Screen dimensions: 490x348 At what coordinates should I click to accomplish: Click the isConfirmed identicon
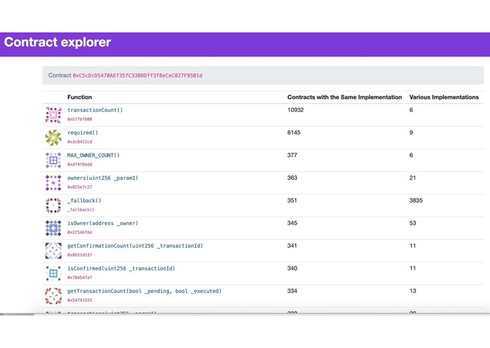tap(54, 273)
